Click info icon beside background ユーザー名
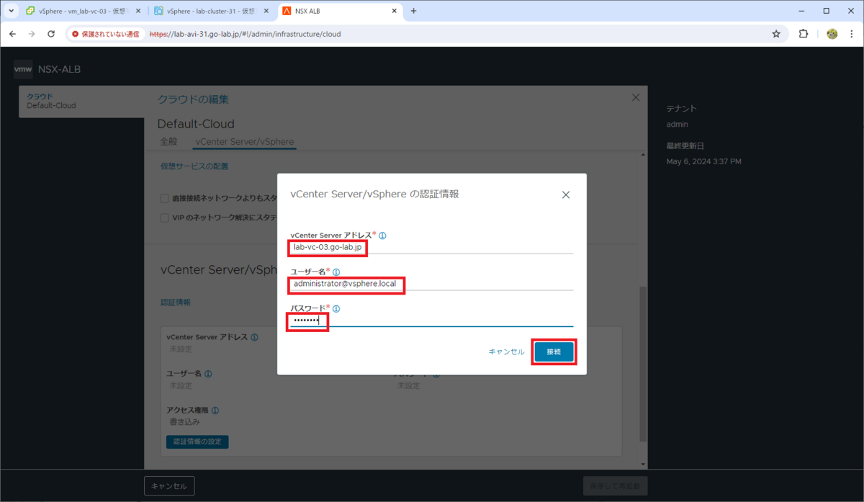The width and height of the screenshot is (864, 502). (208, 374)
